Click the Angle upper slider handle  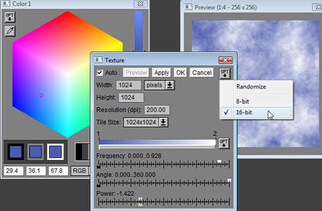(x=229, y=180)
